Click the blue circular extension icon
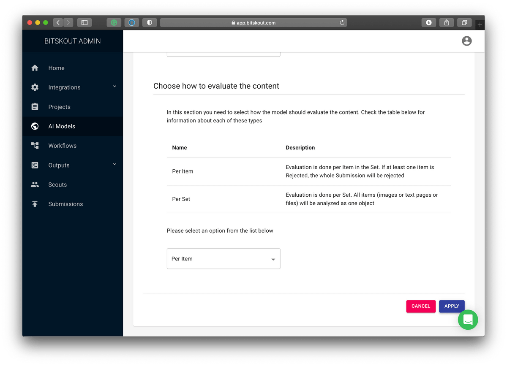Screen dimensions: 507x366 click(x=132, y=23)
